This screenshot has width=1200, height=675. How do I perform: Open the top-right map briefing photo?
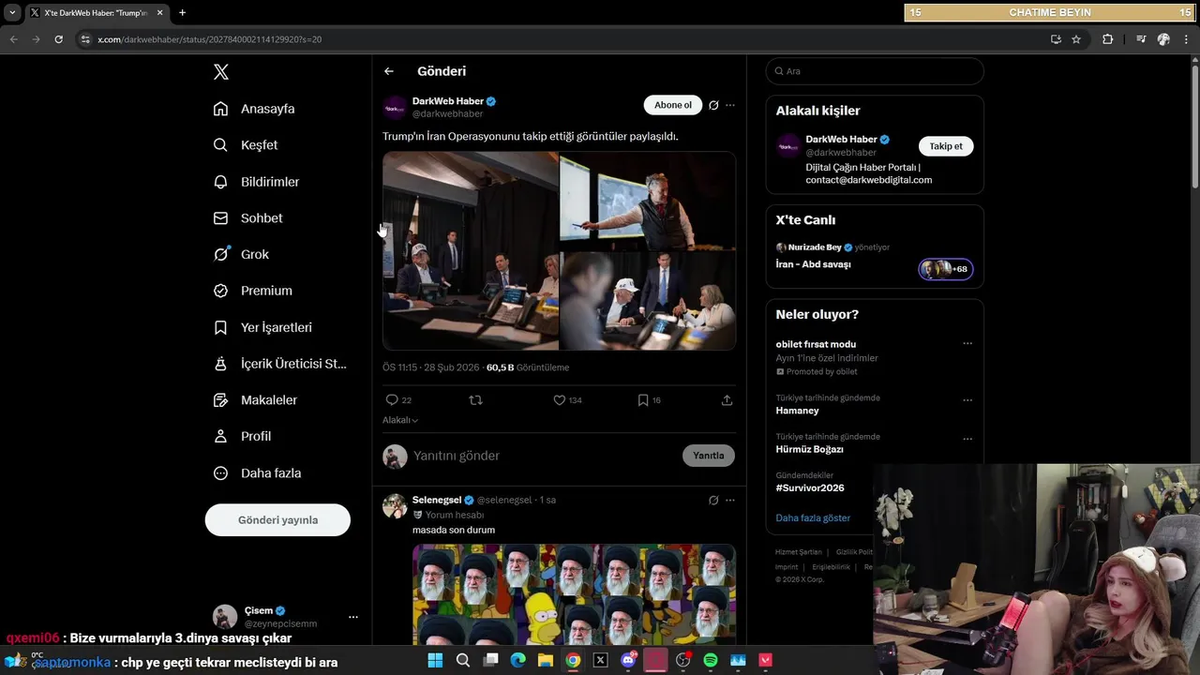pos(648,201)
